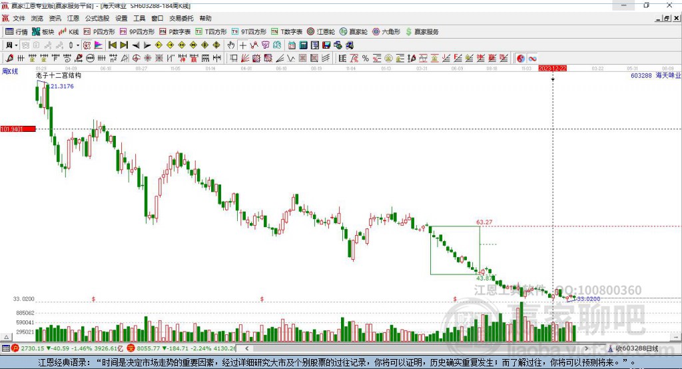Click the blue infinity icon
The image size is (682, 369).
532,59
